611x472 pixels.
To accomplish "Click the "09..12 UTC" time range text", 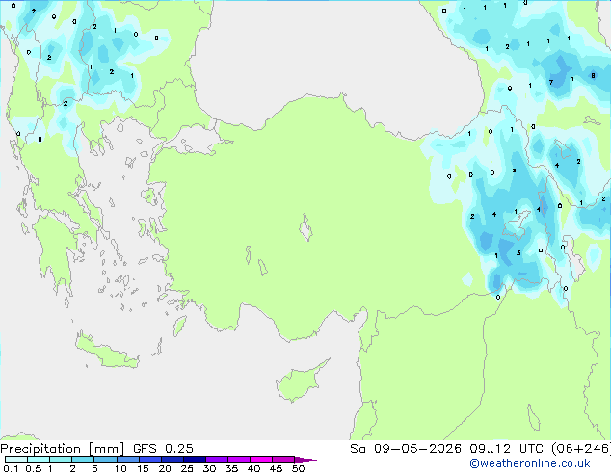I will (508, 449).
